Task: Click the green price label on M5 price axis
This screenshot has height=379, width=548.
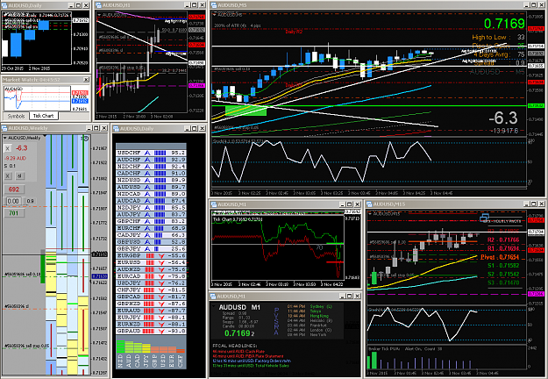Action: [536, 105]
